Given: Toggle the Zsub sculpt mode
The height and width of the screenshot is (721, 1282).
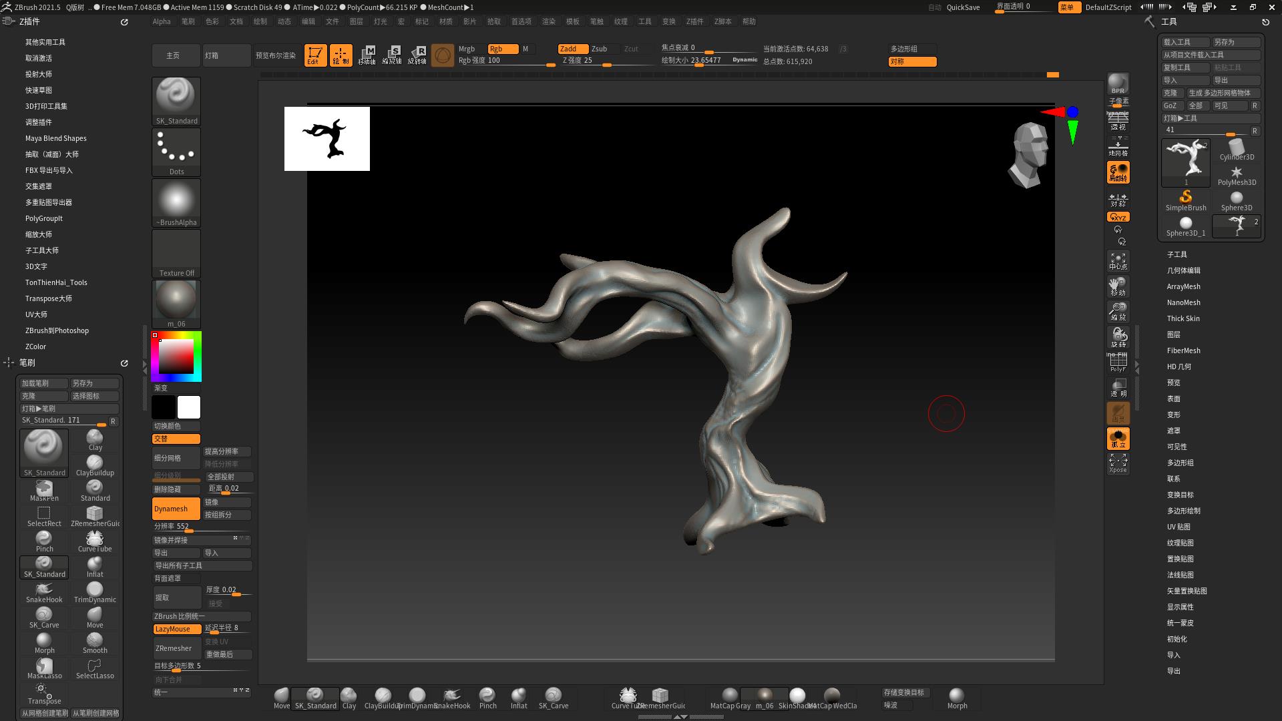Looking at the screenshot, I should pyautogui.click(x=600, y=49).
